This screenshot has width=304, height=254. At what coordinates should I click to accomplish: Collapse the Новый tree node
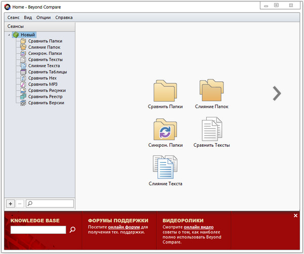point(9,35)
